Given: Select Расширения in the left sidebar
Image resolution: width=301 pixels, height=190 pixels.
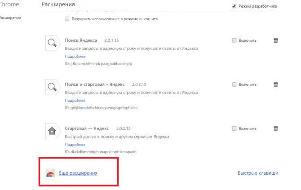Looking at the screenshot, I should (x=10, y=18).
